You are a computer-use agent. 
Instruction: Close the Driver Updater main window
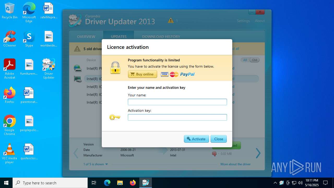pos(260,12)
